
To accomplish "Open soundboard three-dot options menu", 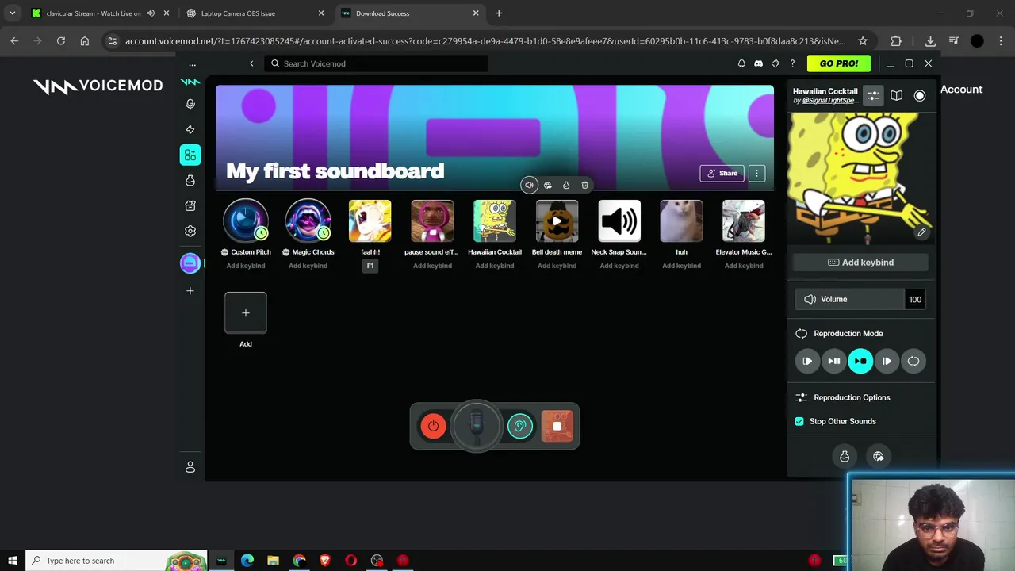I will tap(756, 173).
